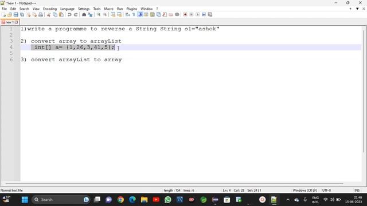The image size is (367, 206).
Task: Click the Close All toolbar icon
Action: pos(34,14)
